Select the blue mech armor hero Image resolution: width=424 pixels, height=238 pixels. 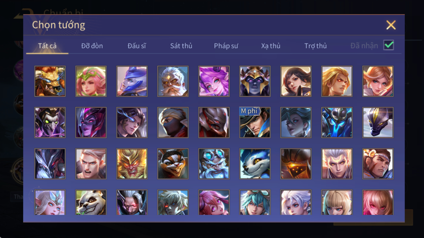337,123
